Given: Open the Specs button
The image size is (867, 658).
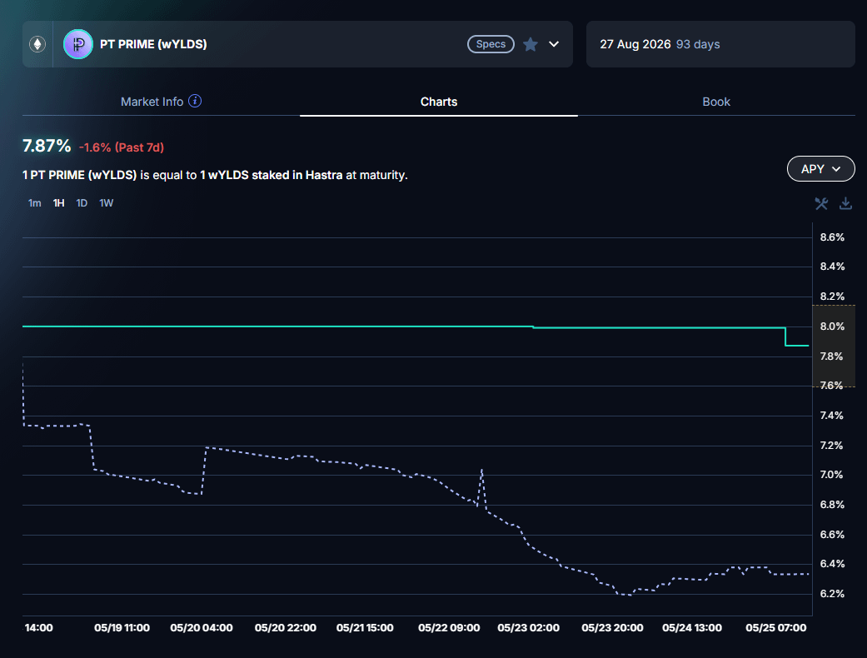Looking at the screenshot, I should [491, 44].
